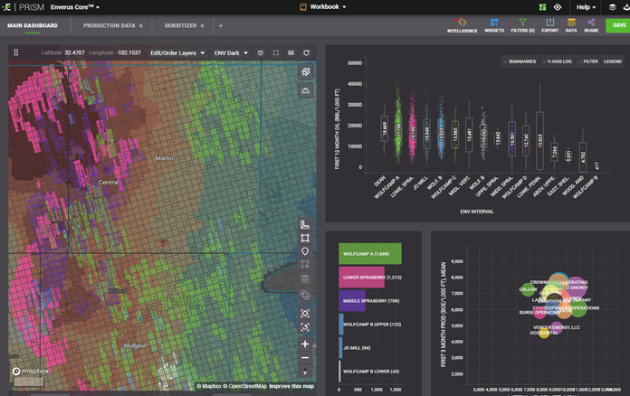Image resolution: width=630 pixels, height=396 pixels.
Task: Switch to the Production Data tab
Action: click(110, 25)
